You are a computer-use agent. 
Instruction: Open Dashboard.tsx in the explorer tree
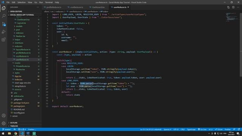(x=23, y=20)
